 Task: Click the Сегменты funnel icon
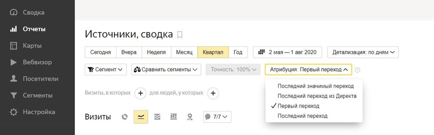(x=14, y=95)
